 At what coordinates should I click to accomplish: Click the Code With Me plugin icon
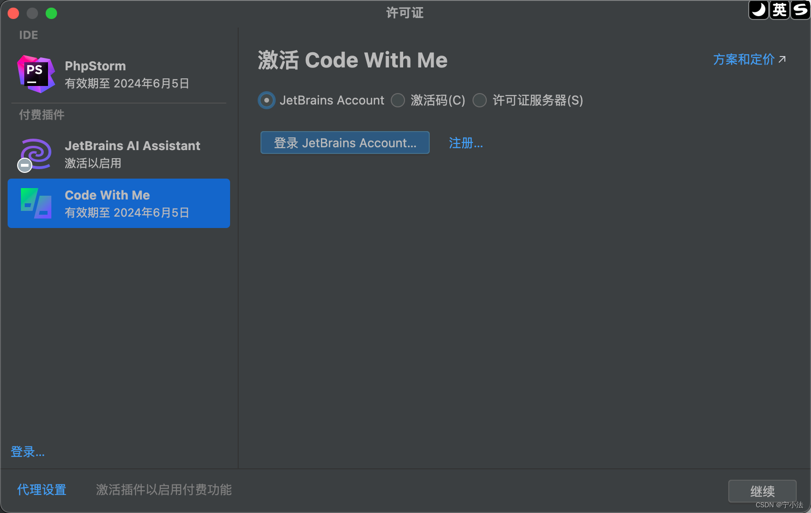(x=35, y=203)
